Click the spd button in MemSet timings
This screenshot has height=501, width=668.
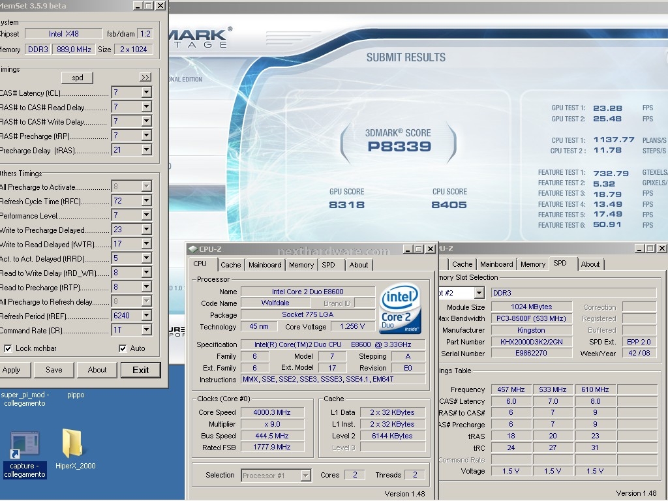pyautogui.click(x=77, y=78)
